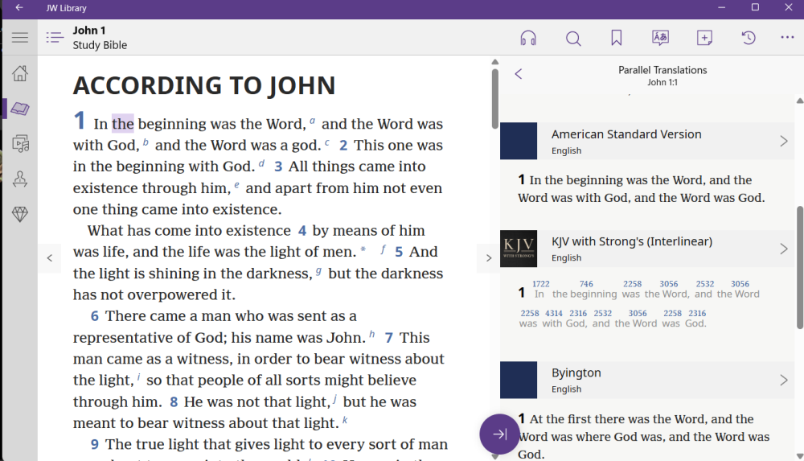Open history clock icon
The height and width of the screenshot is (461, 804).
click(749, 38)
